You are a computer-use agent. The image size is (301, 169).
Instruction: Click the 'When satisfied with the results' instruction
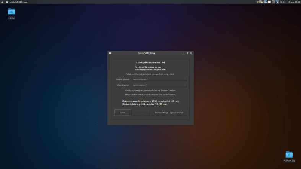click(x=150, y=95)
